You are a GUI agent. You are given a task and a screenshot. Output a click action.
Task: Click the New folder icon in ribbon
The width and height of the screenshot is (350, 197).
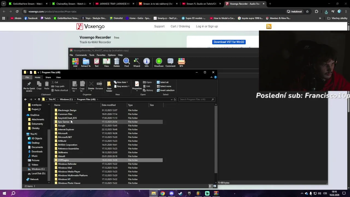pos(109,86)
